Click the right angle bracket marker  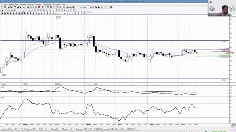[90, 13]
